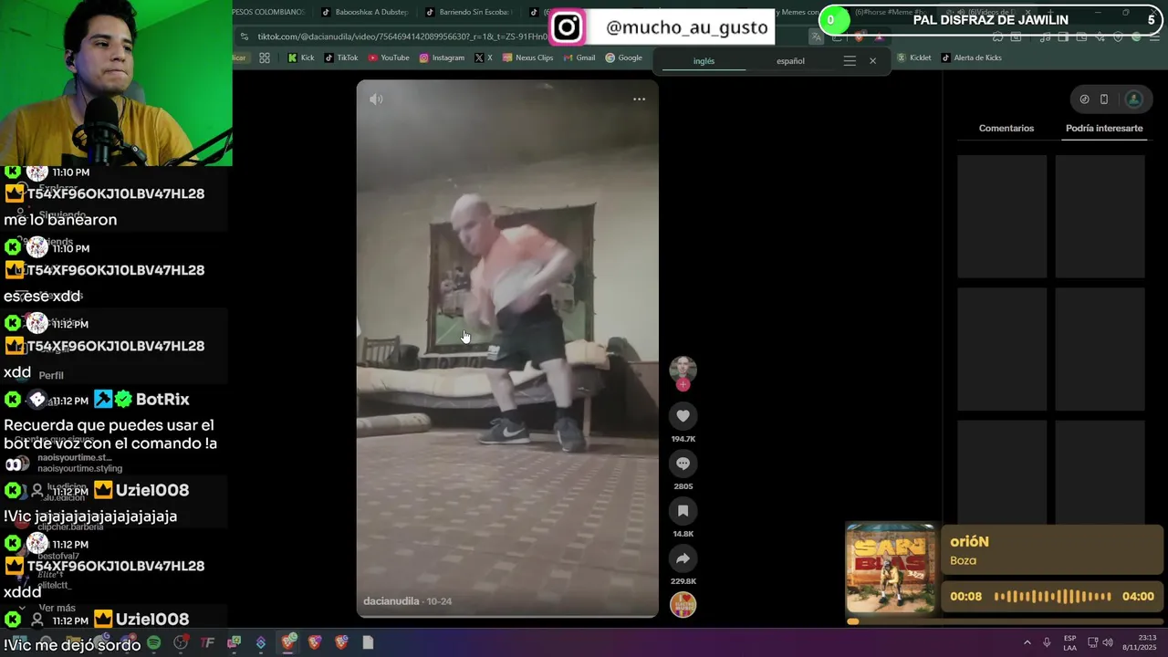Image resolution: width=1168 pixels, height=657 pixels.
Task: Switch to the Comentarios tab
Action: pyautogui.click(x=1006, y=129)
